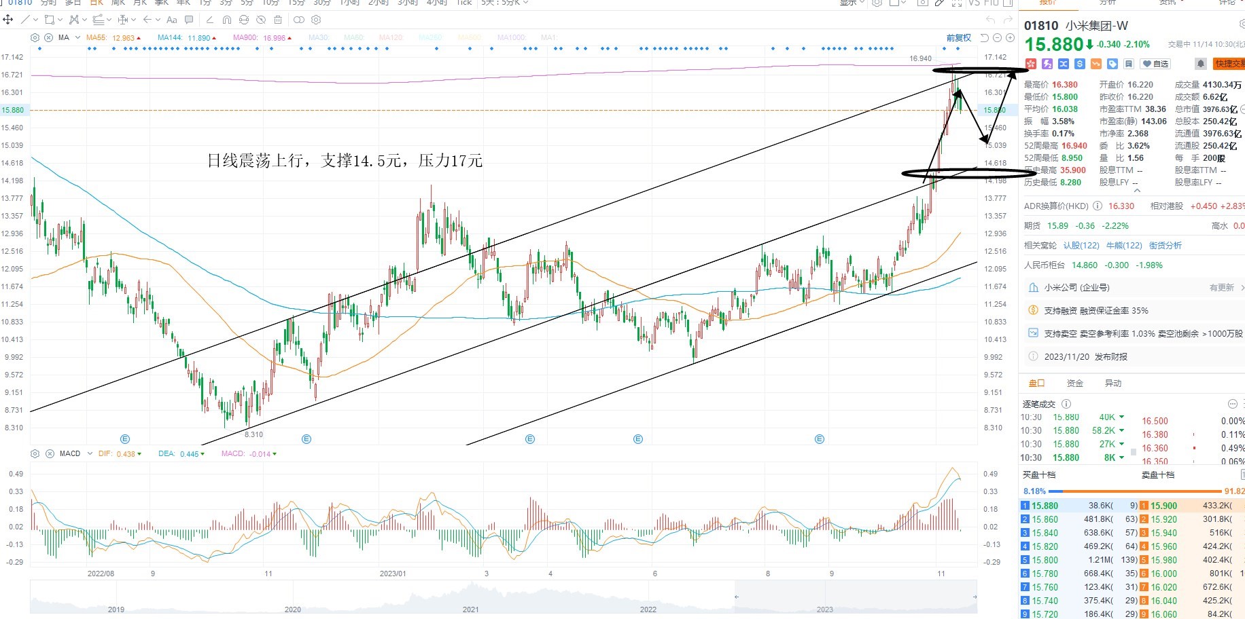Open 2023/11/20 发布财报 earnings notice

(1134, 357)
